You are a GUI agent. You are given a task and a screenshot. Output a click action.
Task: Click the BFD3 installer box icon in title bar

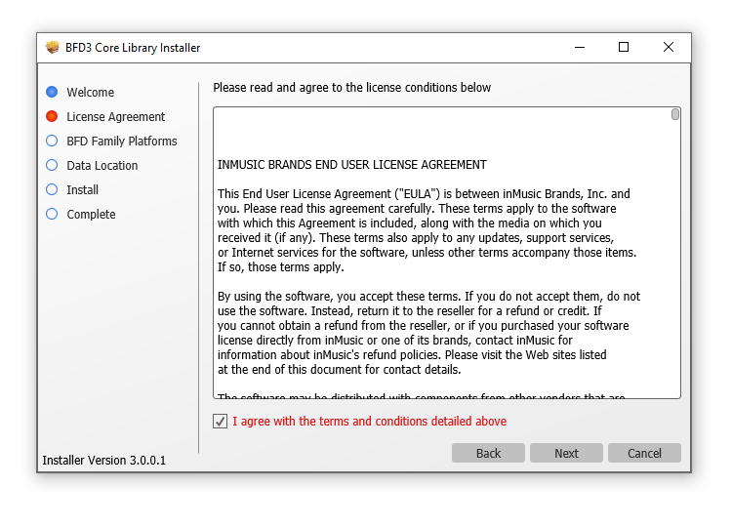[x=53, y=48]
